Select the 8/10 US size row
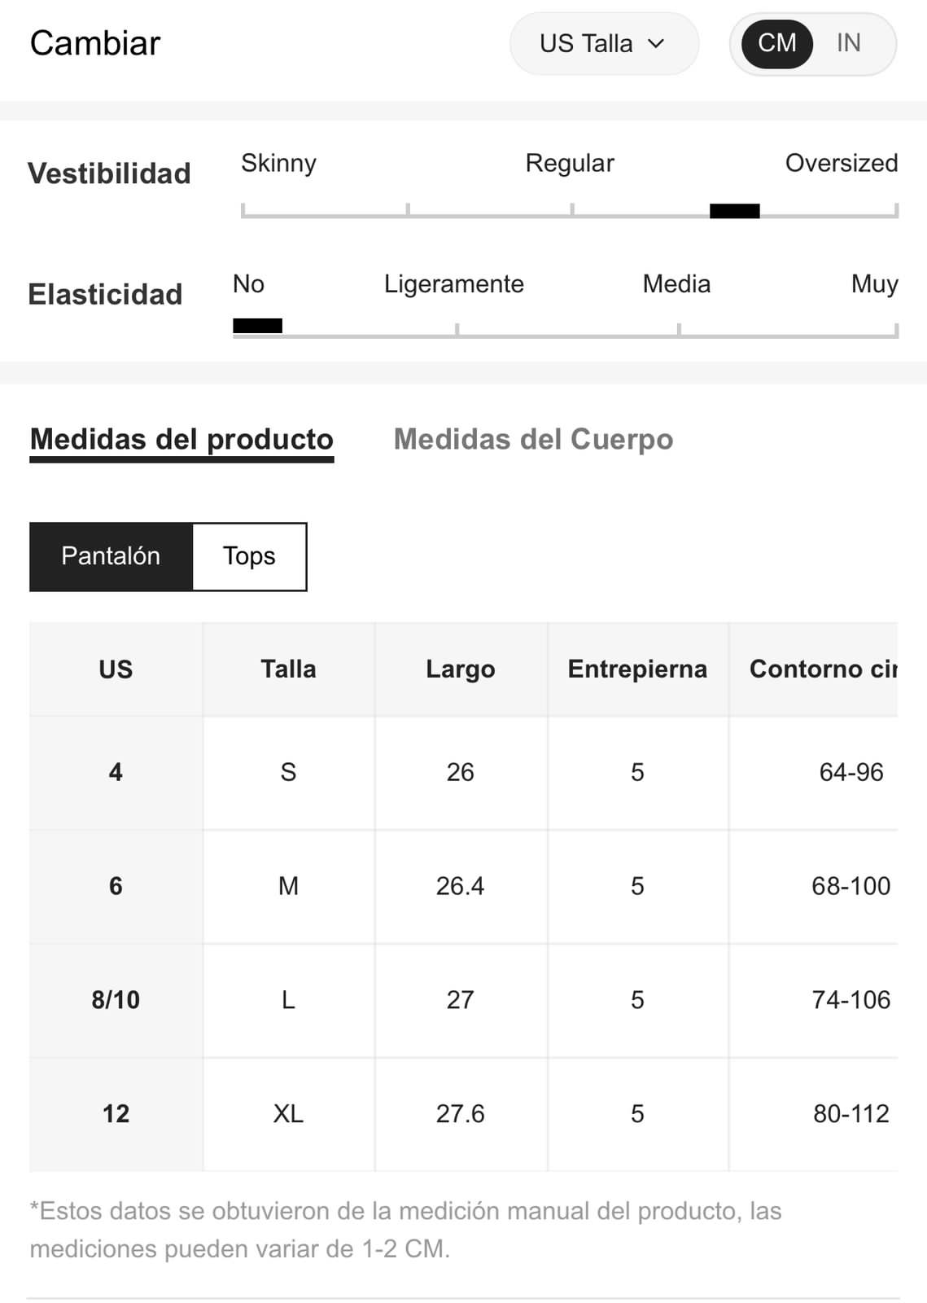Screen dimensions: 927x1303 click(464, 1000)
